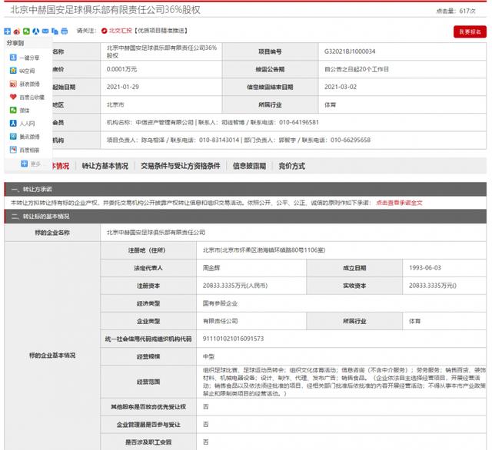Click the 有限责任公司 enterprise type value
Screen dimensions: 492x450
[221, 321]
